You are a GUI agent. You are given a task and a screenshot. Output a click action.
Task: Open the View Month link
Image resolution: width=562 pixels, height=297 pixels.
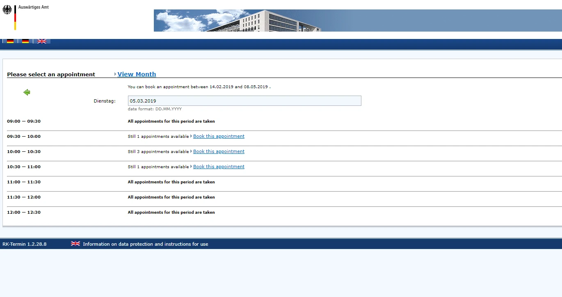[x=137, y=74]
